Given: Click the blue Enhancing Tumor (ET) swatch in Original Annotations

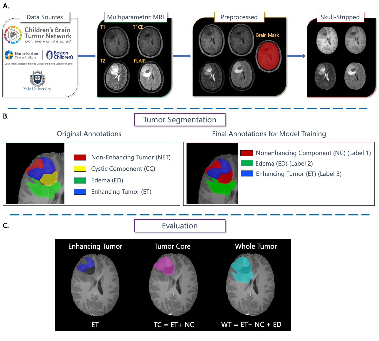Looking at the screenshot, I should coord(80,192).
